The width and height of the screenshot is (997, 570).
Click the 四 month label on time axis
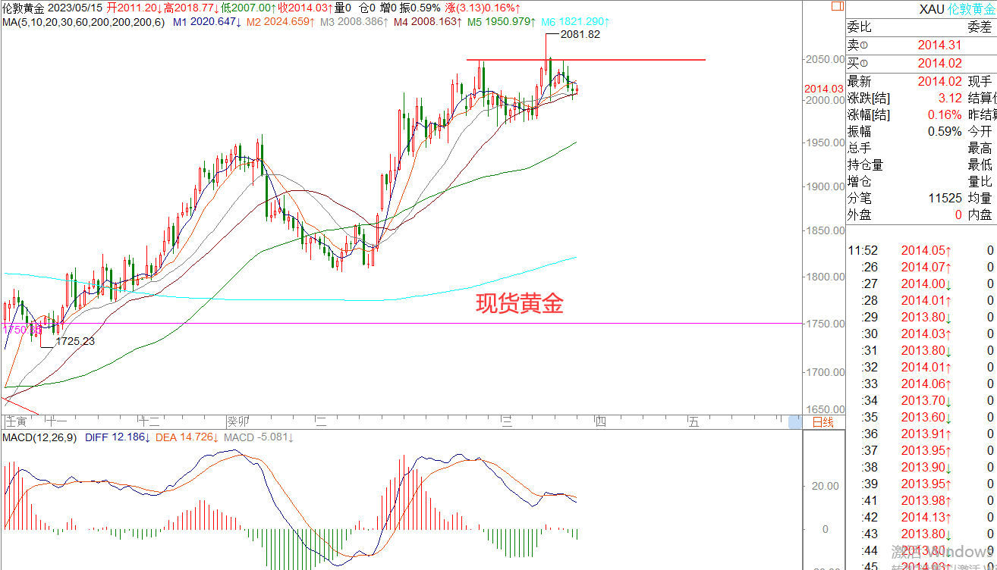(x=600, y=421)
